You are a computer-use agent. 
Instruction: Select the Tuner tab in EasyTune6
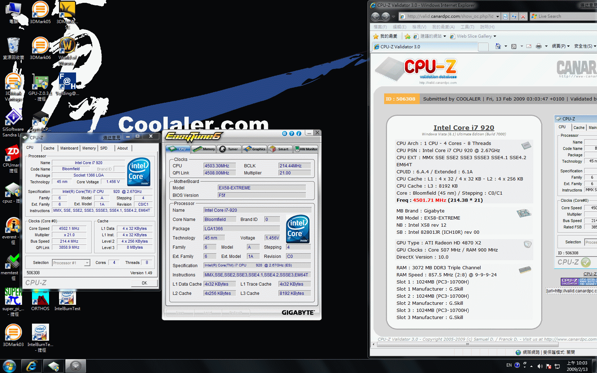[x=229, y=149]
